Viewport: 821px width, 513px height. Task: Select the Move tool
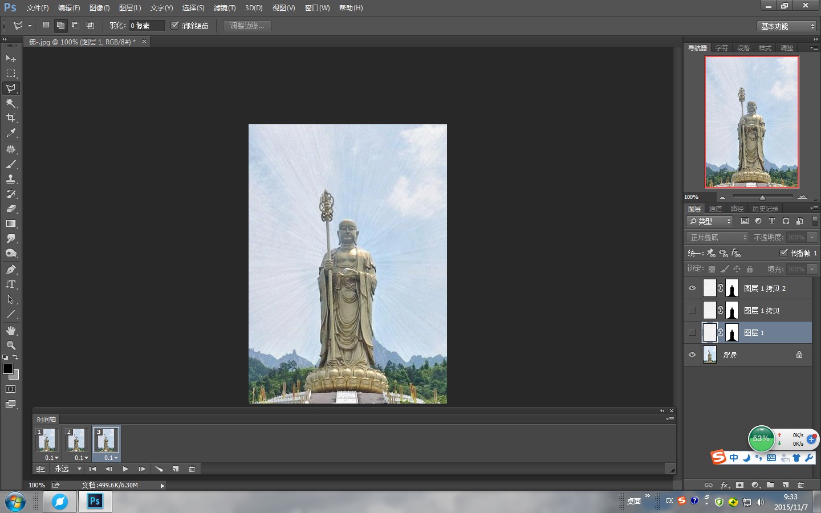(11, 58)
